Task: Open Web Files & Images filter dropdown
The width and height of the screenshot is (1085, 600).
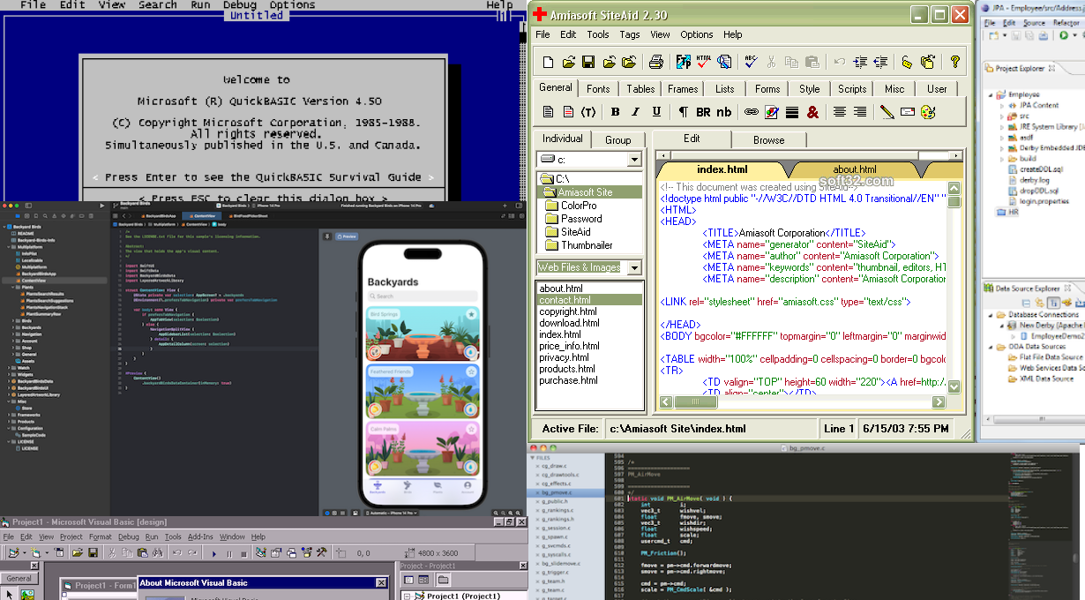Action: [634, 267]
